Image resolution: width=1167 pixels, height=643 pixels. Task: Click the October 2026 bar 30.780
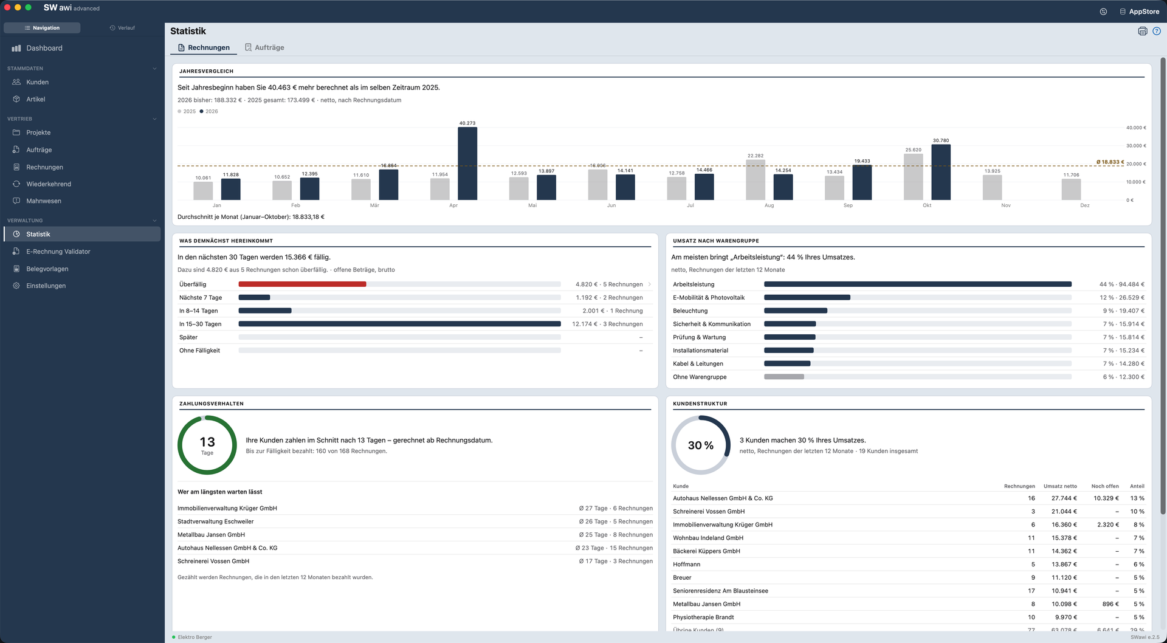tap(941, 172)
